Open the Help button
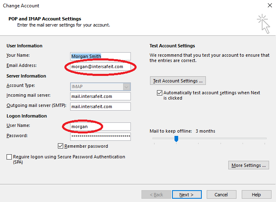Viewport: 276px width, 202px height. pos(256,195)
